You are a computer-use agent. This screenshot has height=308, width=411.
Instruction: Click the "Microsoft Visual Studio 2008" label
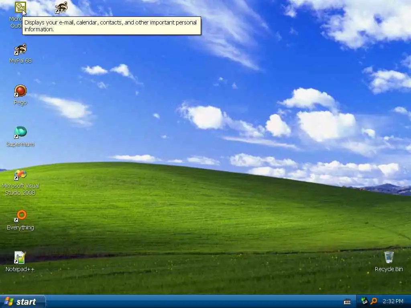20,189
